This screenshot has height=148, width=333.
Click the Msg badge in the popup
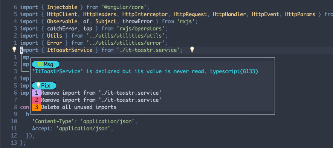46,64
